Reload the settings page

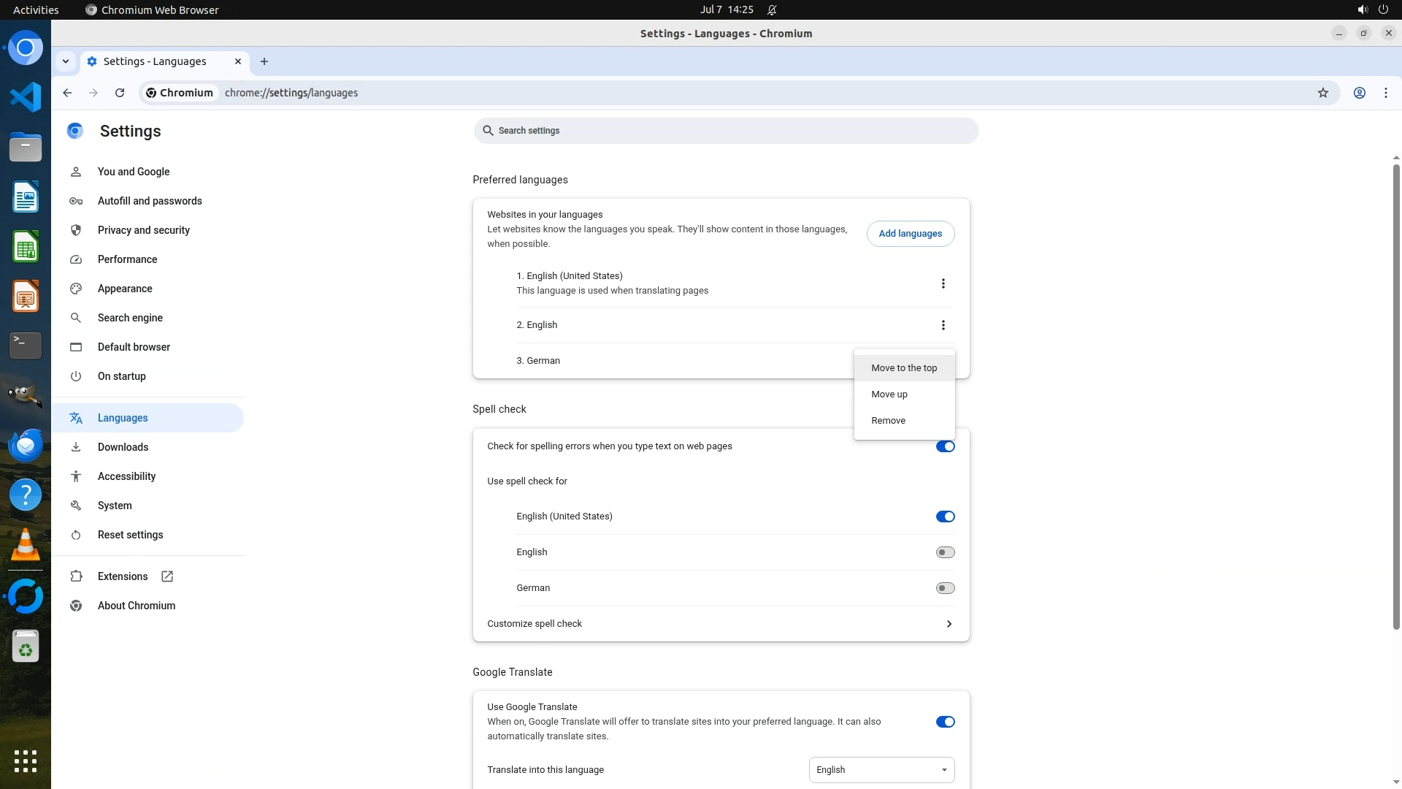point(120,93)
